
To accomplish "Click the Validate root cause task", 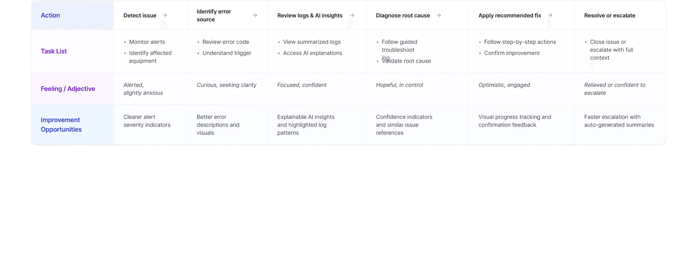I will point(406,61).
